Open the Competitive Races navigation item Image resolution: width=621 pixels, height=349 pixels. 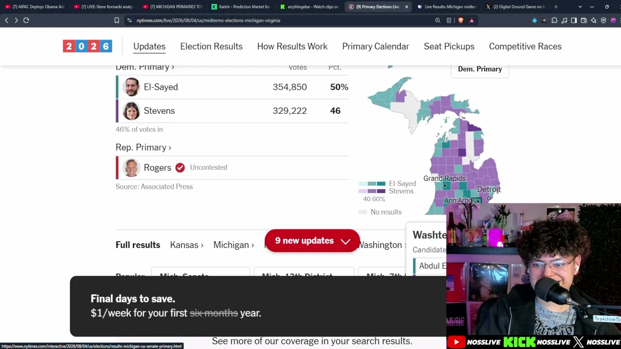coord(525,47)
